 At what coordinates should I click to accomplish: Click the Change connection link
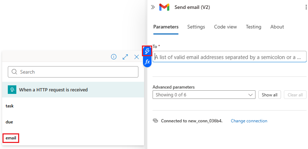tap(249, 121)
